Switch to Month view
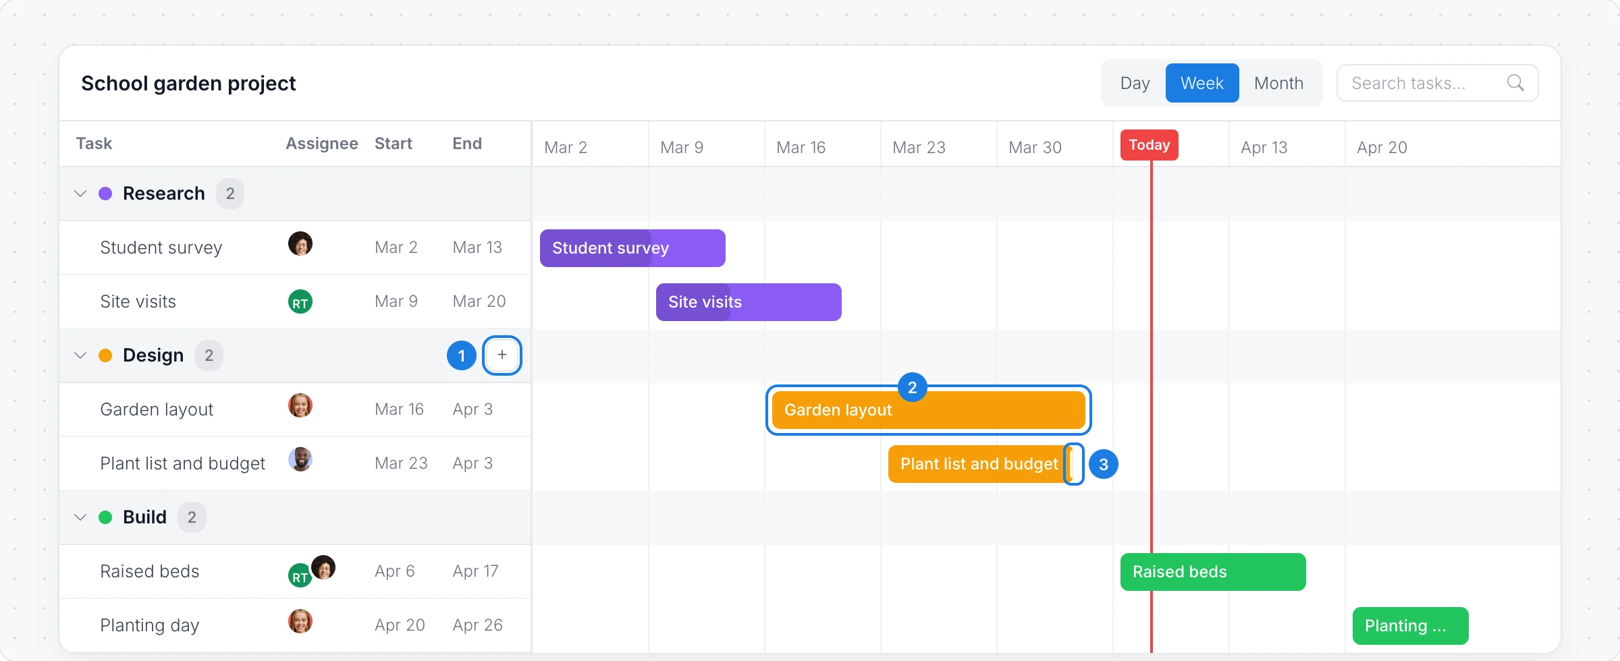Screen dimensions: 1620x661 point(1278,83)
